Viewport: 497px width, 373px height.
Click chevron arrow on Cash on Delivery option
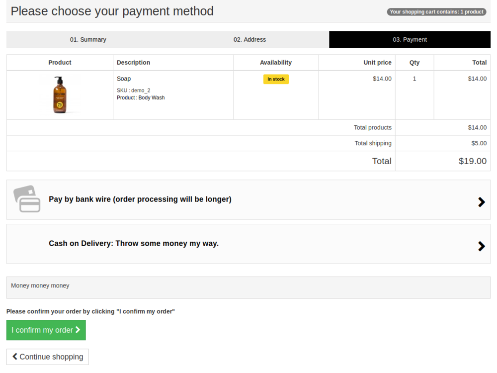481,246
